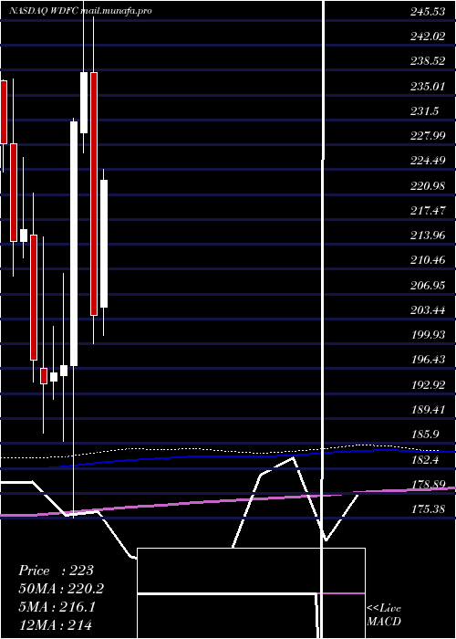Click the <<Live MACD label
This screenshot has width=456, height=639.
(384, 615)
